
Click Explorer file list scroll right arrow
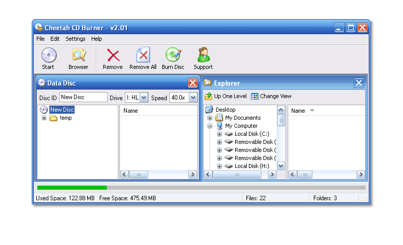coord(361,175)
